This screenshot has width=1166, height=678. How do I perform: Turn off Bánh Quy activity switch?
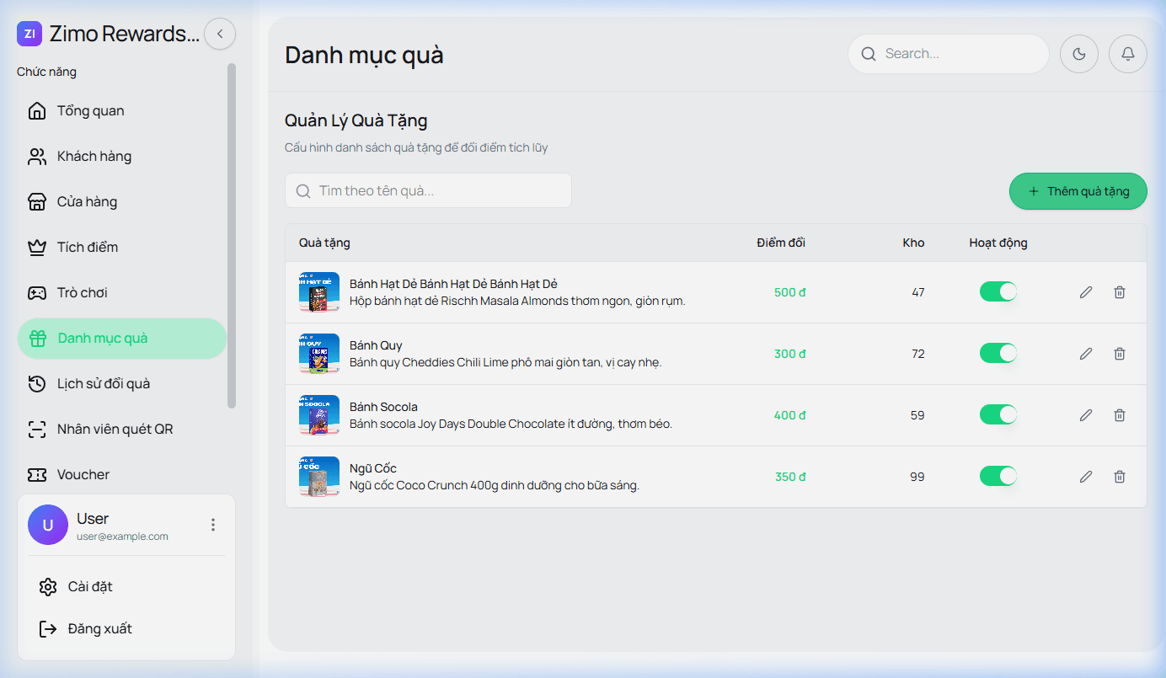998,354
